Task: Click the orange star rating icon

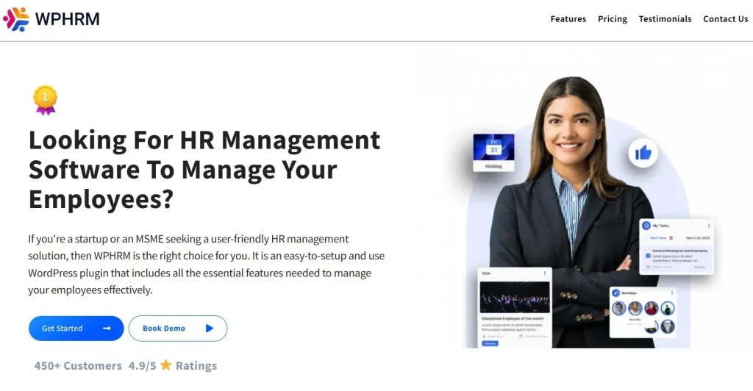Action: coord(166,365)
